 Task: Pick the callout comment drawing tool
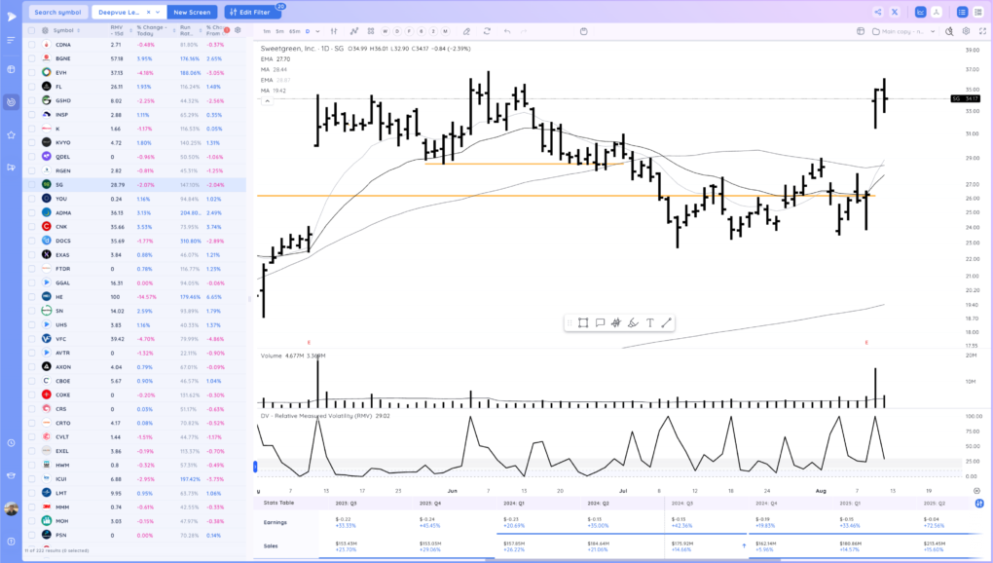click(x=600, y=323)
